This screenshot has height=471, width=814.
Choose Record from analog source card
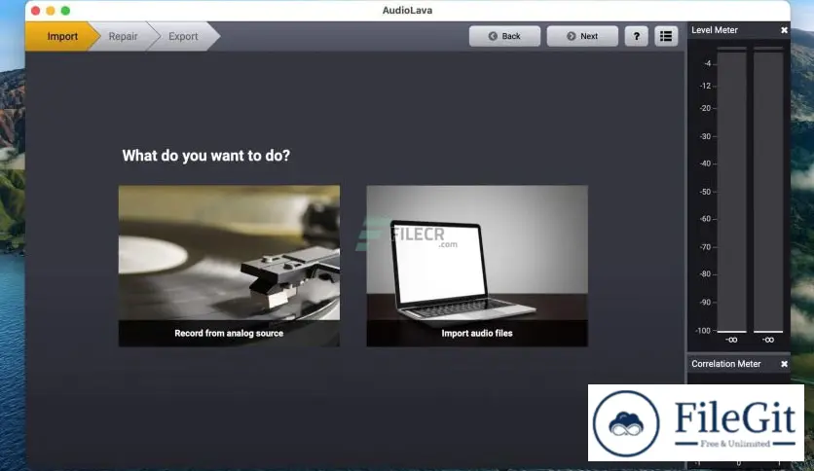click(x=229, y=266)
